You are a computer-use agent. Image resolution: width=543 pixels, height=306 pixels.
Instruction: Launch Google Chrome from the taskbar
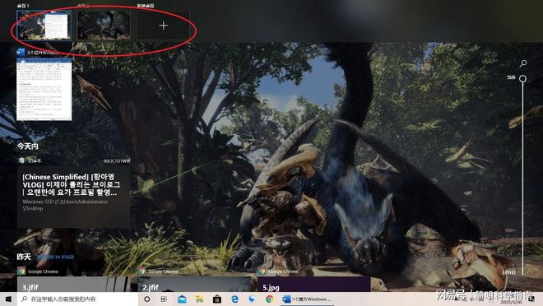(269, 299)
